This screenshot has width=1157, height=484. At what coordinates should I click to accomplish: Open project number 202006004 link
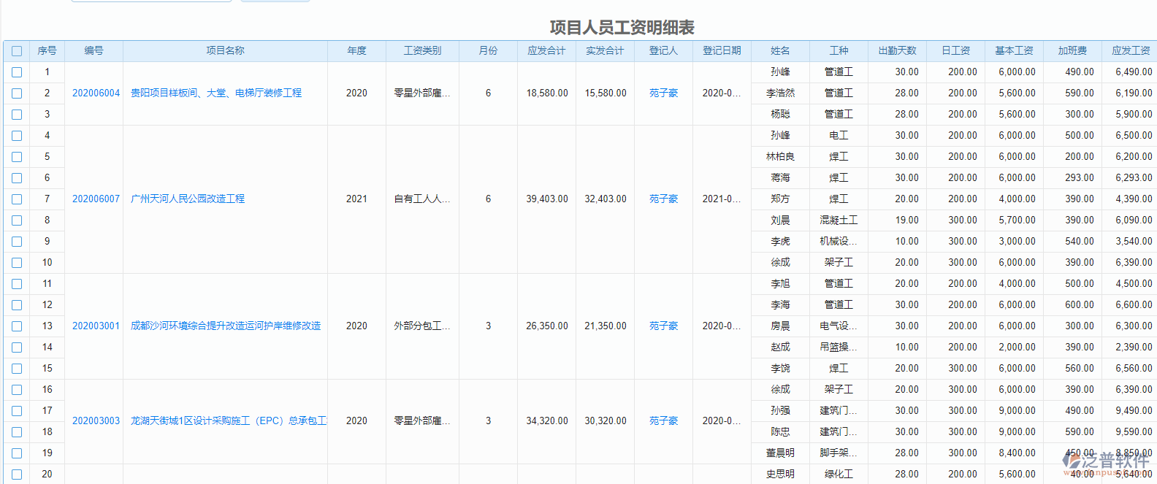[96, 93]
